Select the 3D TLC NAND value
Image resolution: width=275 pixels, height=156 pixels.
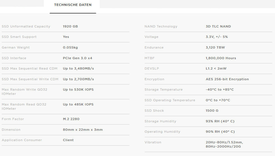point(218,26)
